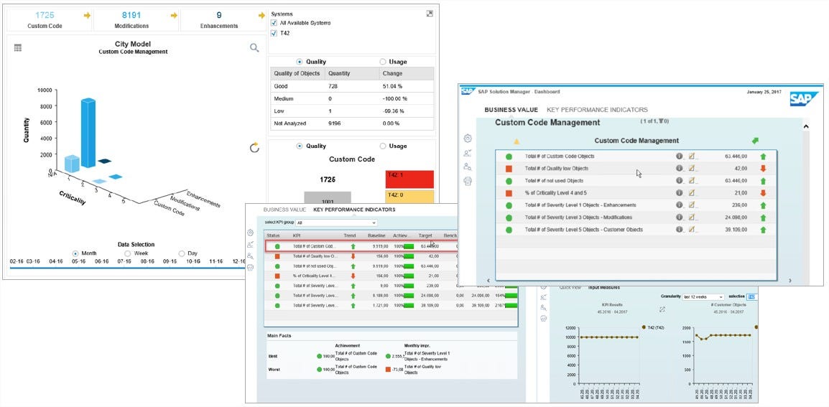The width and height of the screenshot is (829, 407).
Task: Click the refresh icon beside the Quality table
Action: tap(254, 147)
